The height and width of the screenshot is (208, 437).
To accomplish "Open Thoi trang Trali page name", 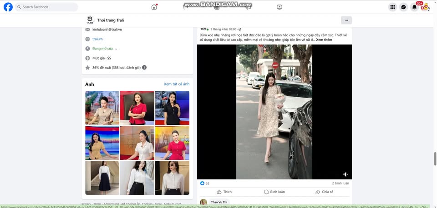I will tap(111, 20).
